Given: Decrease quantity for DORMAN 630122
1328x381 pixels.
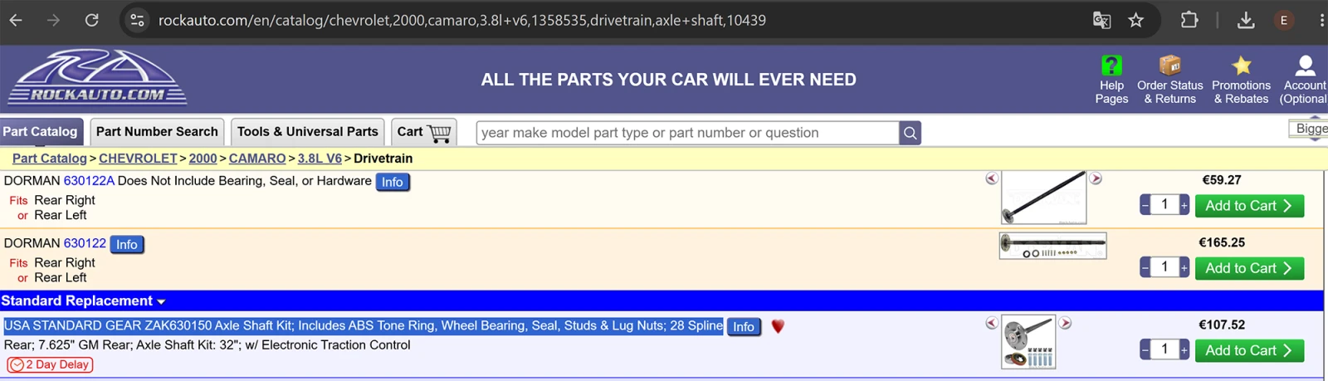Looking at the screenshot, I should point(1145,267).
